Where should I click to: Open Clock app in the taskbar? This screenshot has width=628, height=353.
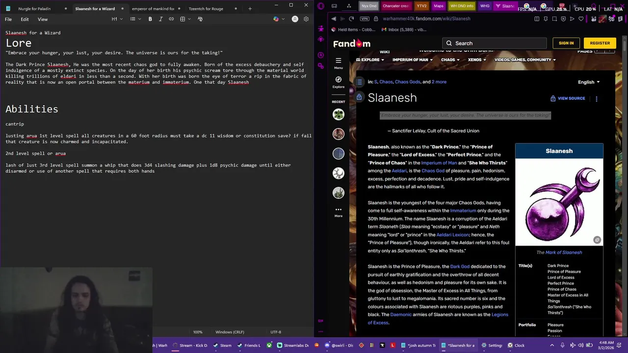(516, 345)
